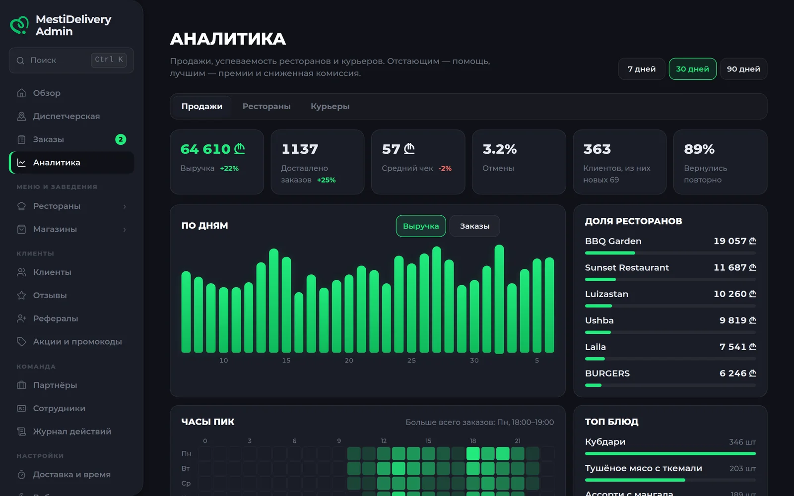Click the Заказы badge showing 2
The image size is (794, 496).
[121, 139]
